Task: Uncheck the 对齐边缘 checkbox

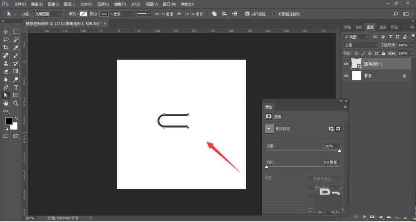Action: (248, 14)
